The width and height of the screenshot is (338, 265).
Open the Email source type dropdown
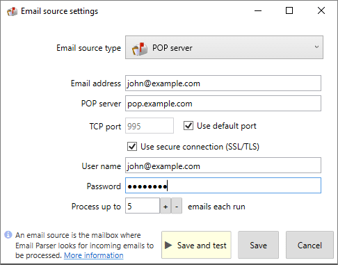[x=224, y=47]
